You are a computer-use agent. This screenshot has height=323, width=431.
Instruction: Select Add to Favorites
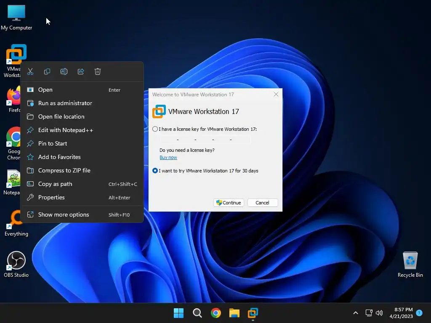tap(82, 157)
